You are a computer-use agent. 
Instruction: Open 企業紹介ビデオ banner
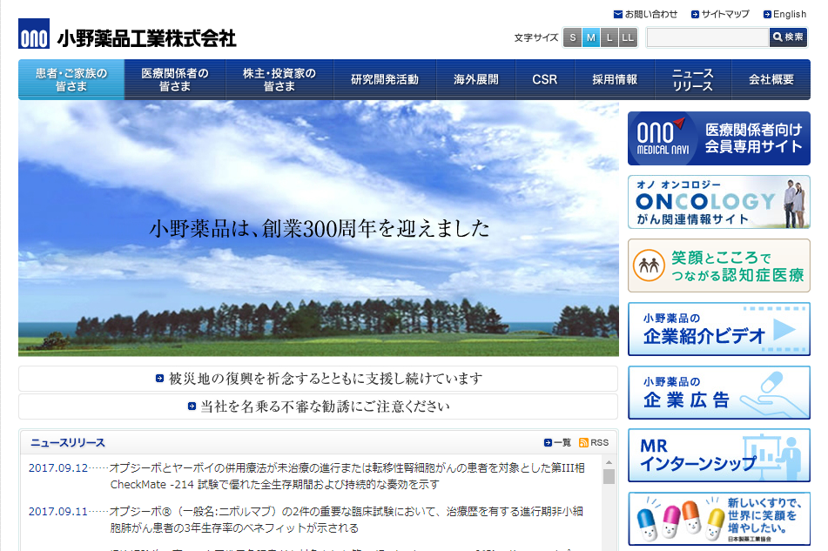click(718, 329)
